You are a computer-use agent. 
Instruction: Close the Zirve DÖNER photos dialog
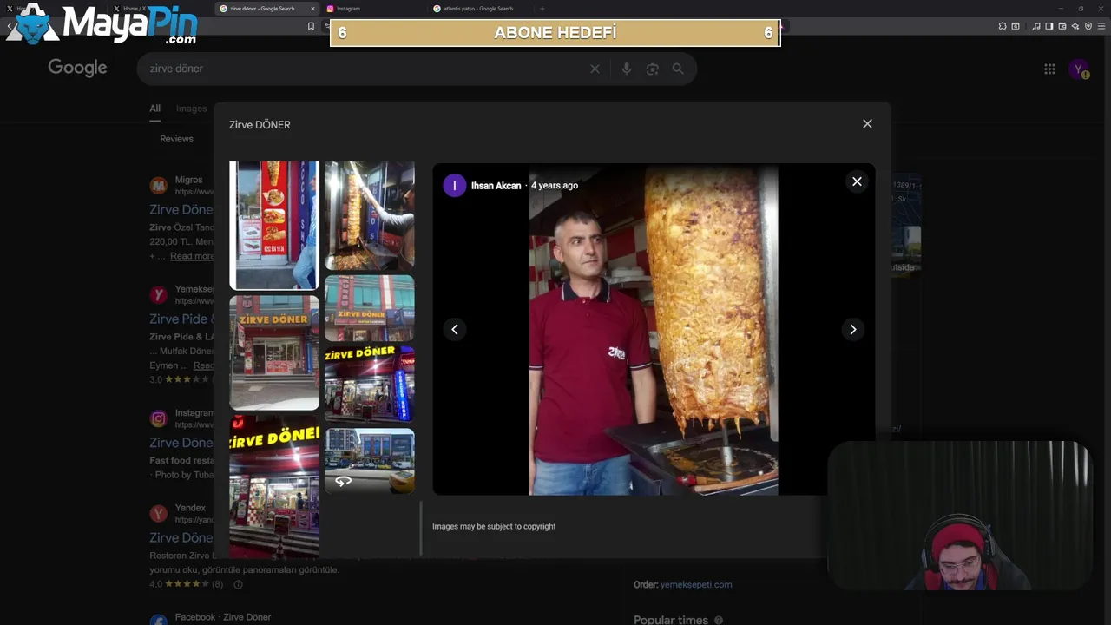coord(867,124)
